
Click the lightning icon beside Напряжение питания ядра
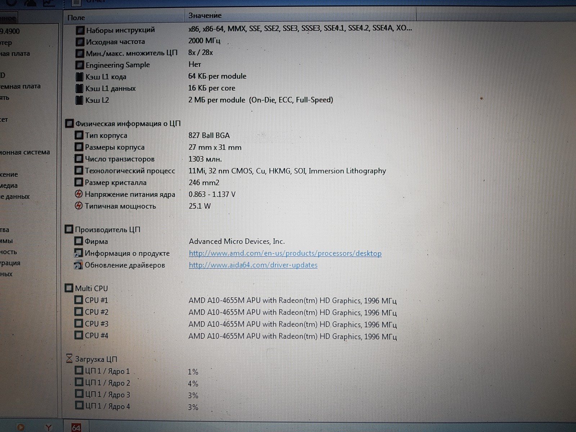(78, 194)
